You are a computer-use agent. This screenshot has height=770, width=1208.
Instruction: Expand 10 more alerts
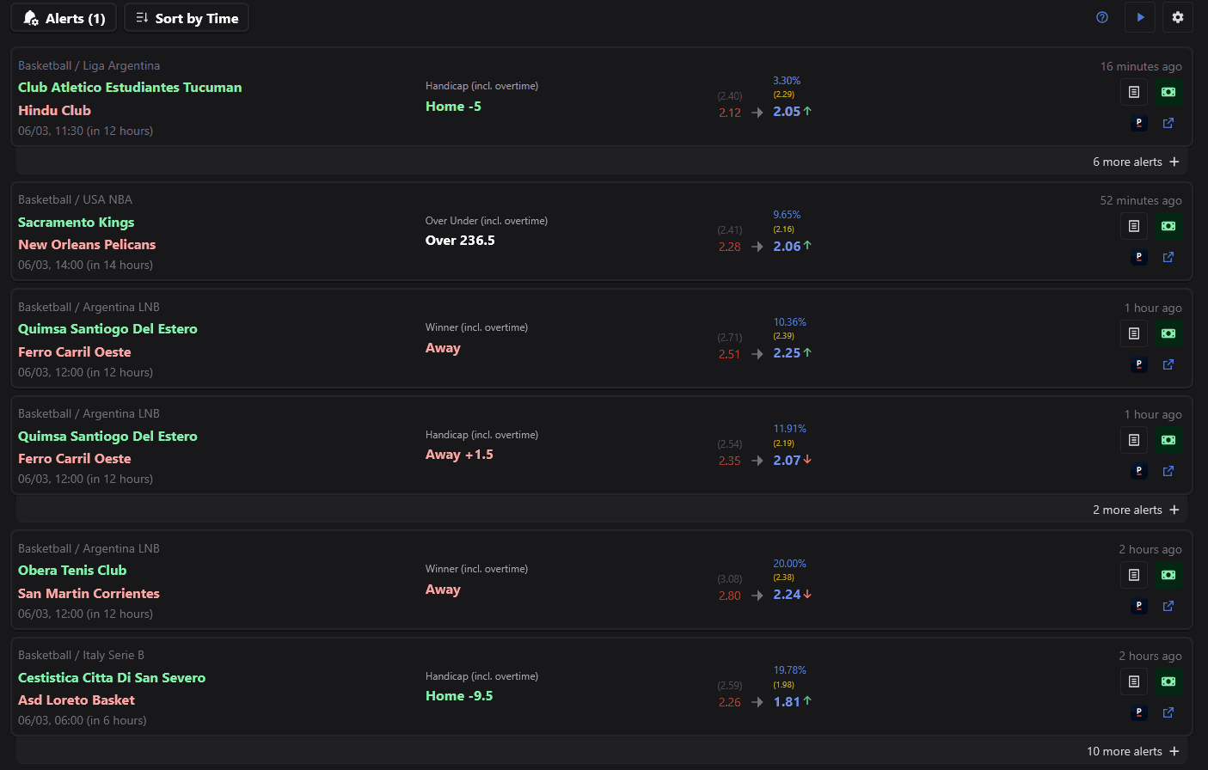(1132, 751)
